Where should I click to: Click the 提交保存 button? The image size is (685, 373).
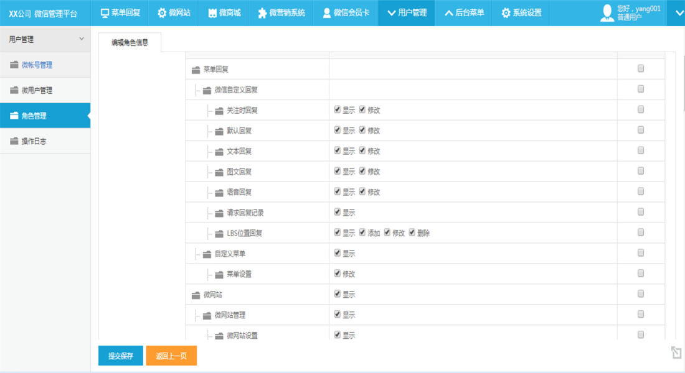tap(121, 356)
